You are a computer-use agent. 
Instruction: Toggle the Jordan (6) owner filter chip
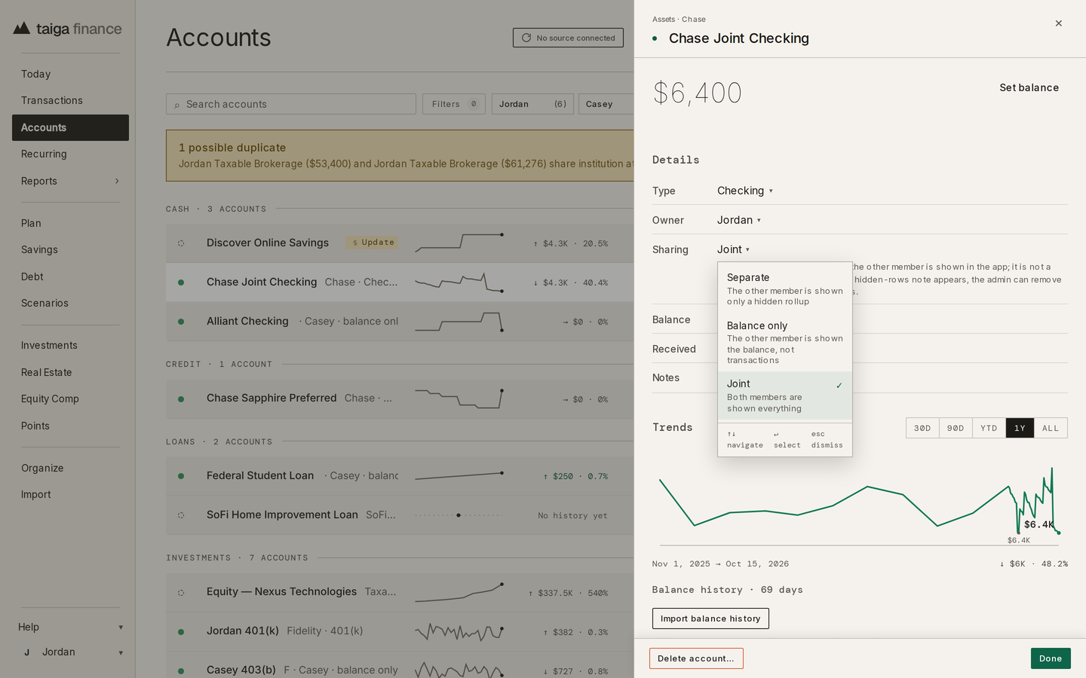click(532, 104)
